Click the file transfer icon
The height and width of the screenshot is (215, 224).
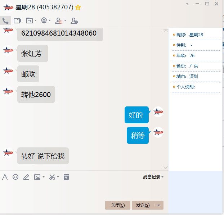[x=29, y=20]
